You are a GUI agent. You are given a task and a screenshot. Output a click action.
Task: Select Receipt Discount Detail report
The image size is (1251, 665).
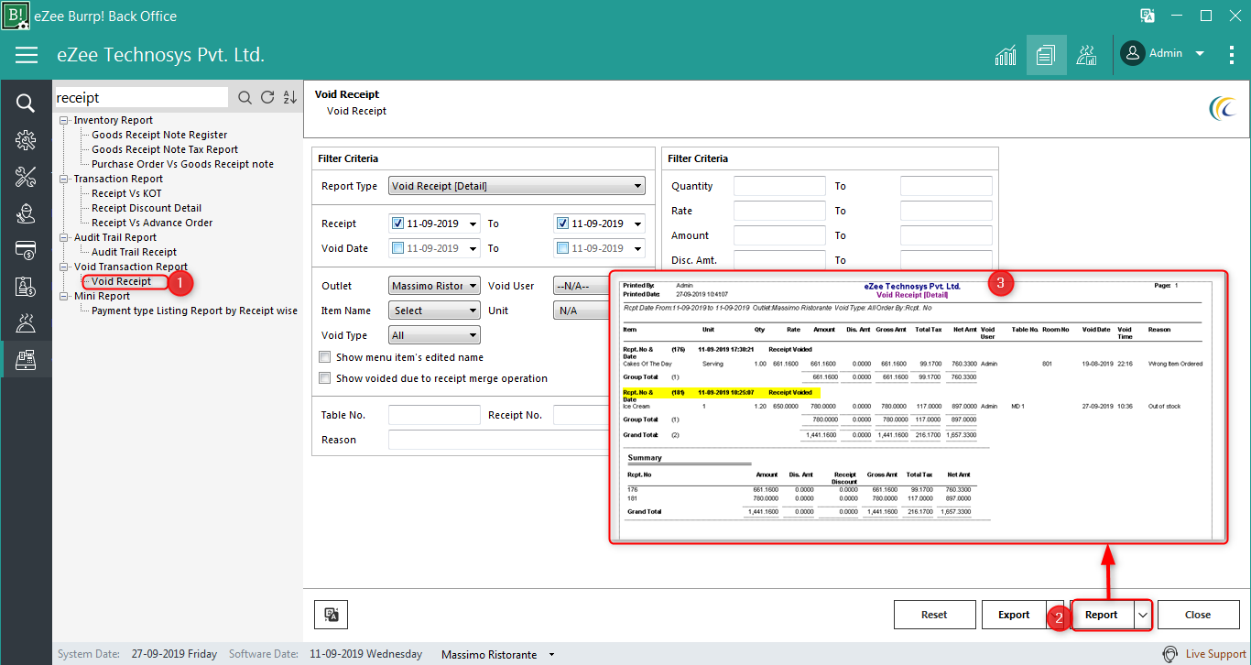click(147, 208)
